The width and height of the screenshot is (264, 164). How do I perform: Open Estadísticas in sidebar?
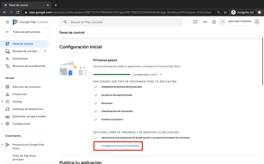tap(20, 59)
